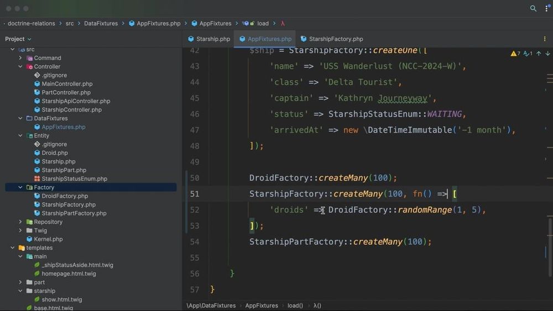Collapse the Controller folder
The height and width of the screenshot is (311, 553).
pyautogui.click(x=20, y=67)
